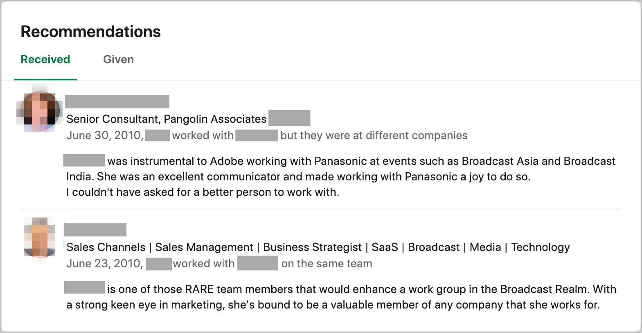Open redacted name above Sales Channels headline

pyautogui.click(x=95, y=230)
